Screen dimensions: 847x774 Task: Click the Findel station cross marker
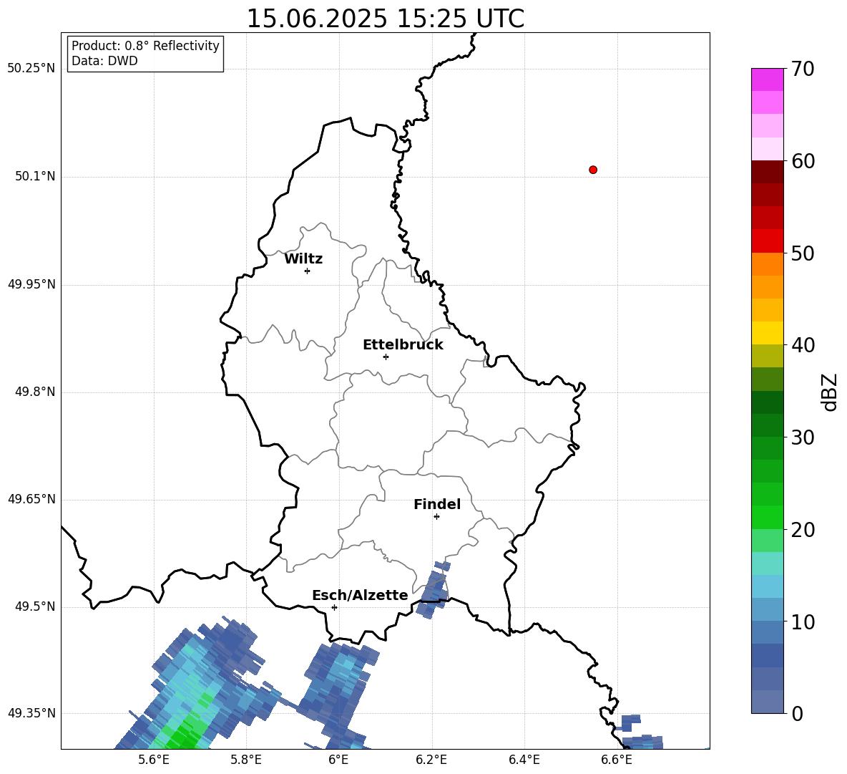coord(436,517)
